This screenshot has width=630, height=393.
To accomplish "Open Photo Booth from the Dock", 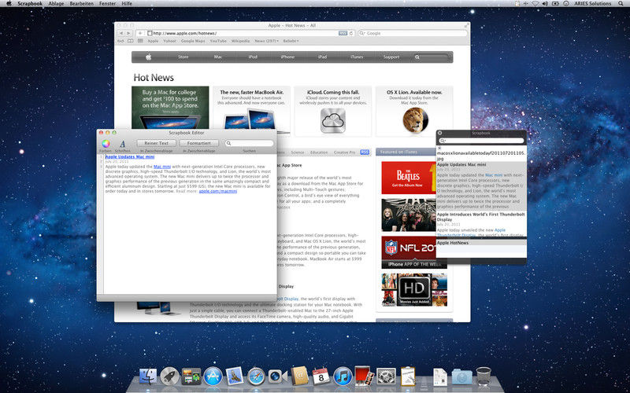I will pos(365,376).
